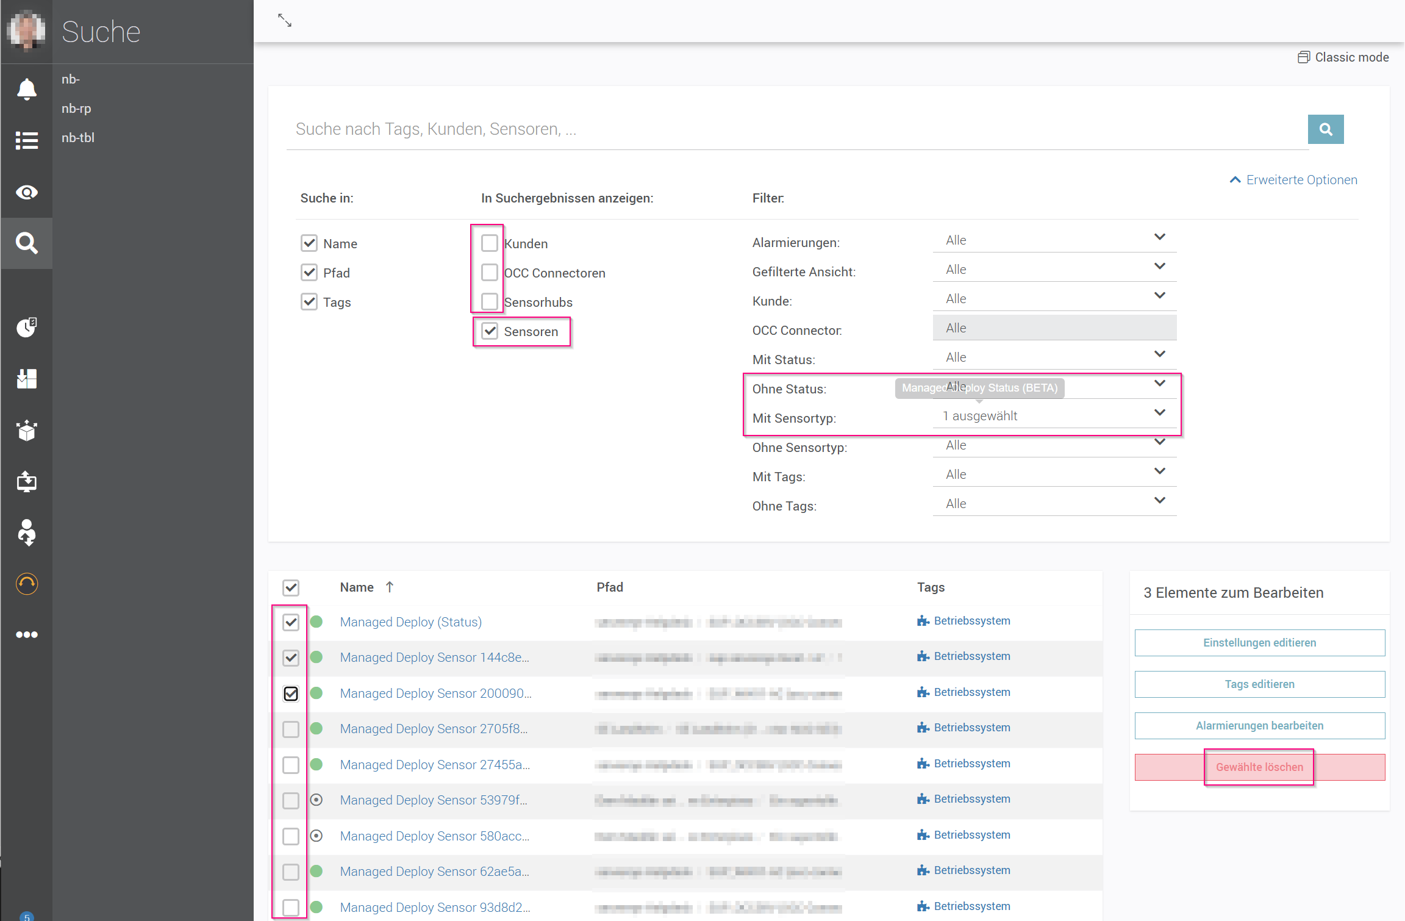Open the list view sidebar icon
This screenshot has height=921, width=1405.
click(x=26, y=140)
